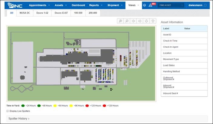Expand the Assets dropdown menu

[x=61, y=5]
